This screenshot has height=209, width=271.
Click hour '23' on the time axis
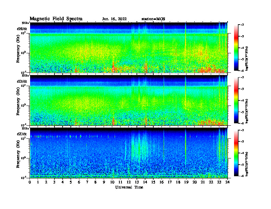pyautogui.click(x=219, y=182)
